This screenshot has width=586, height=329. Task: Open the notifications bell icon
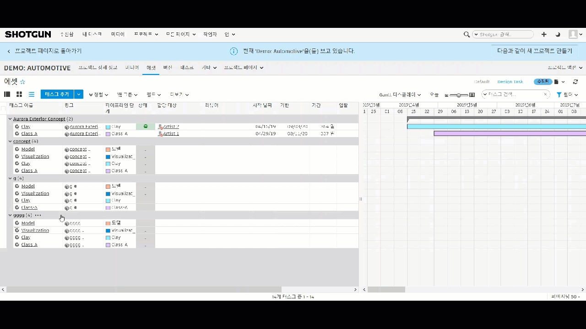[558, 34]
